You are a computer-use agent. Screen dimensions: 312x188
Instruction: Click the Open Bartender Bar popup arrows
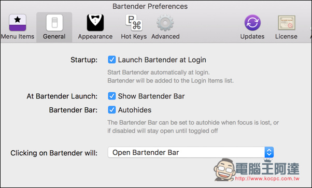pos(269,152)
